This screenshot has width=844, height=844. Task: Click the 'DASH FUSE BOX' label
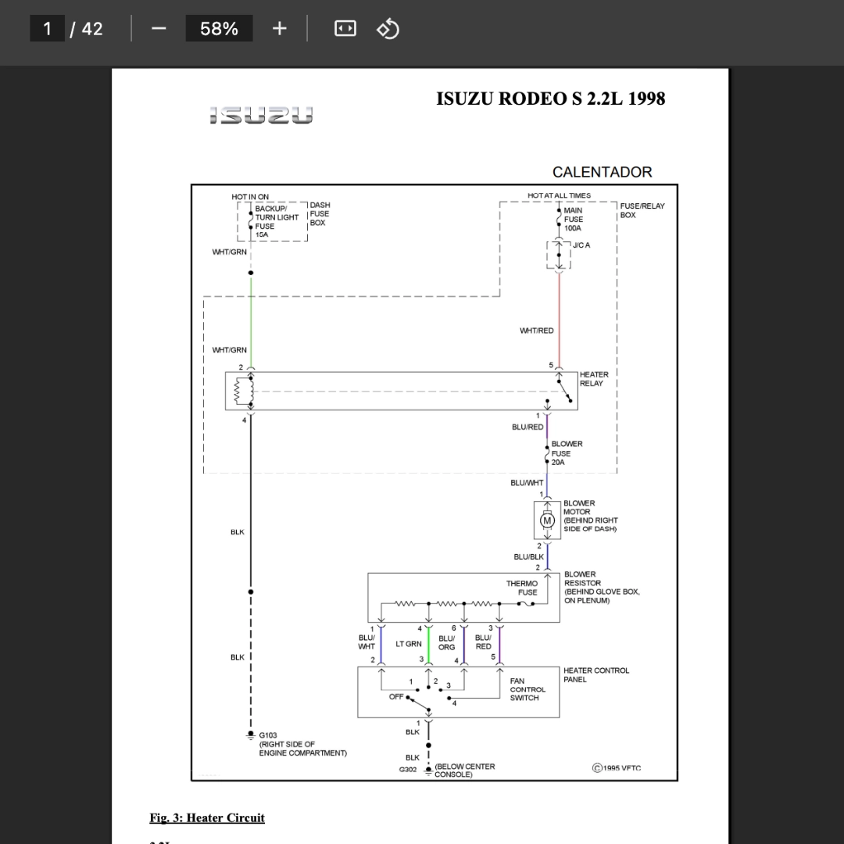(320, 213)
